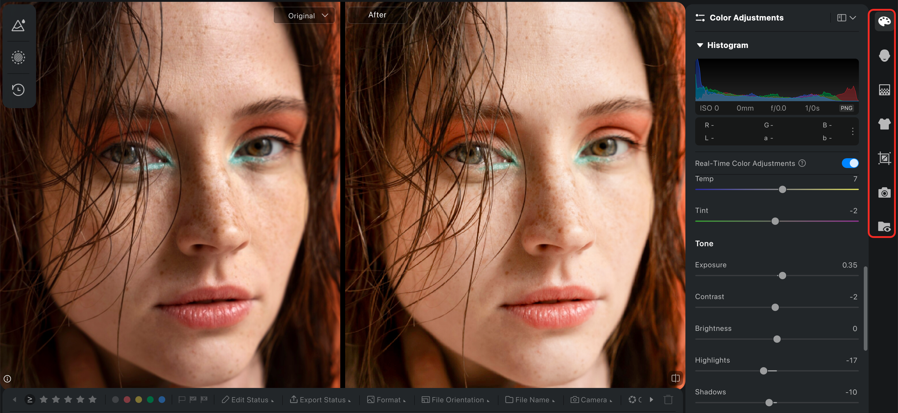Image resolution: width=898 pixels, height=413 pixels.
Task: Click the Tone section heading
Action: point(704,243)
